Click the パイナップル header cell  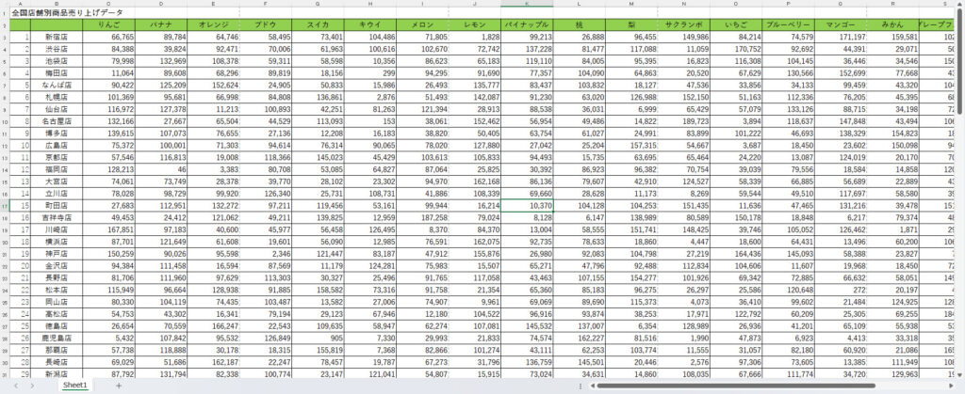click(x=527, y=24)
